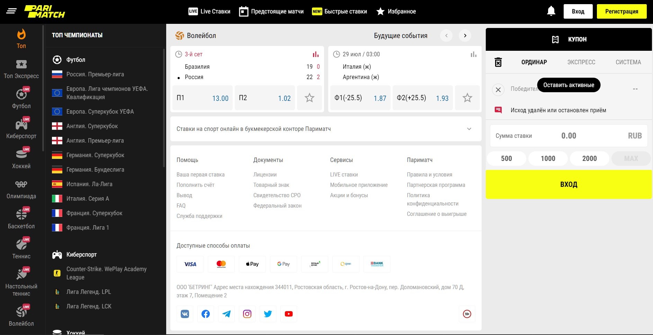The width and height of the screenshot is (653, 335).
Task: Open Мобильное приложение link
Action: [359, 185]
